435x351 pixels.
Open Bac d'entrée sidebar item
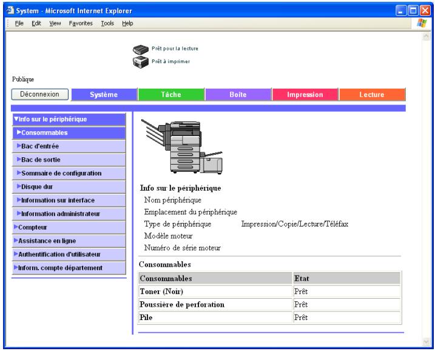tap(69, 146)
